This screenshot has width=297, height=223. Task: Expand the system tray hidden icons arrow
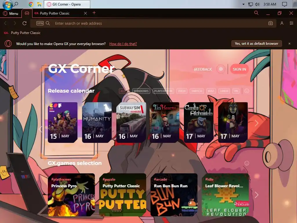point(243,4)
